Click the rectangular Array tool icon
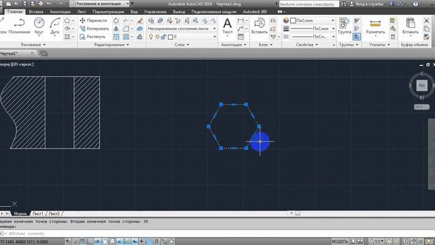This screenshot has height=245, width=435. [x=126, y=37]
